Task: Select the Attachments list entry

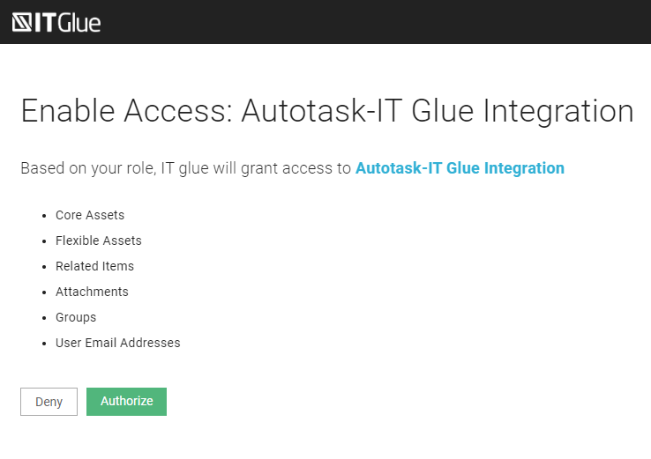Action: pos(92,292)
